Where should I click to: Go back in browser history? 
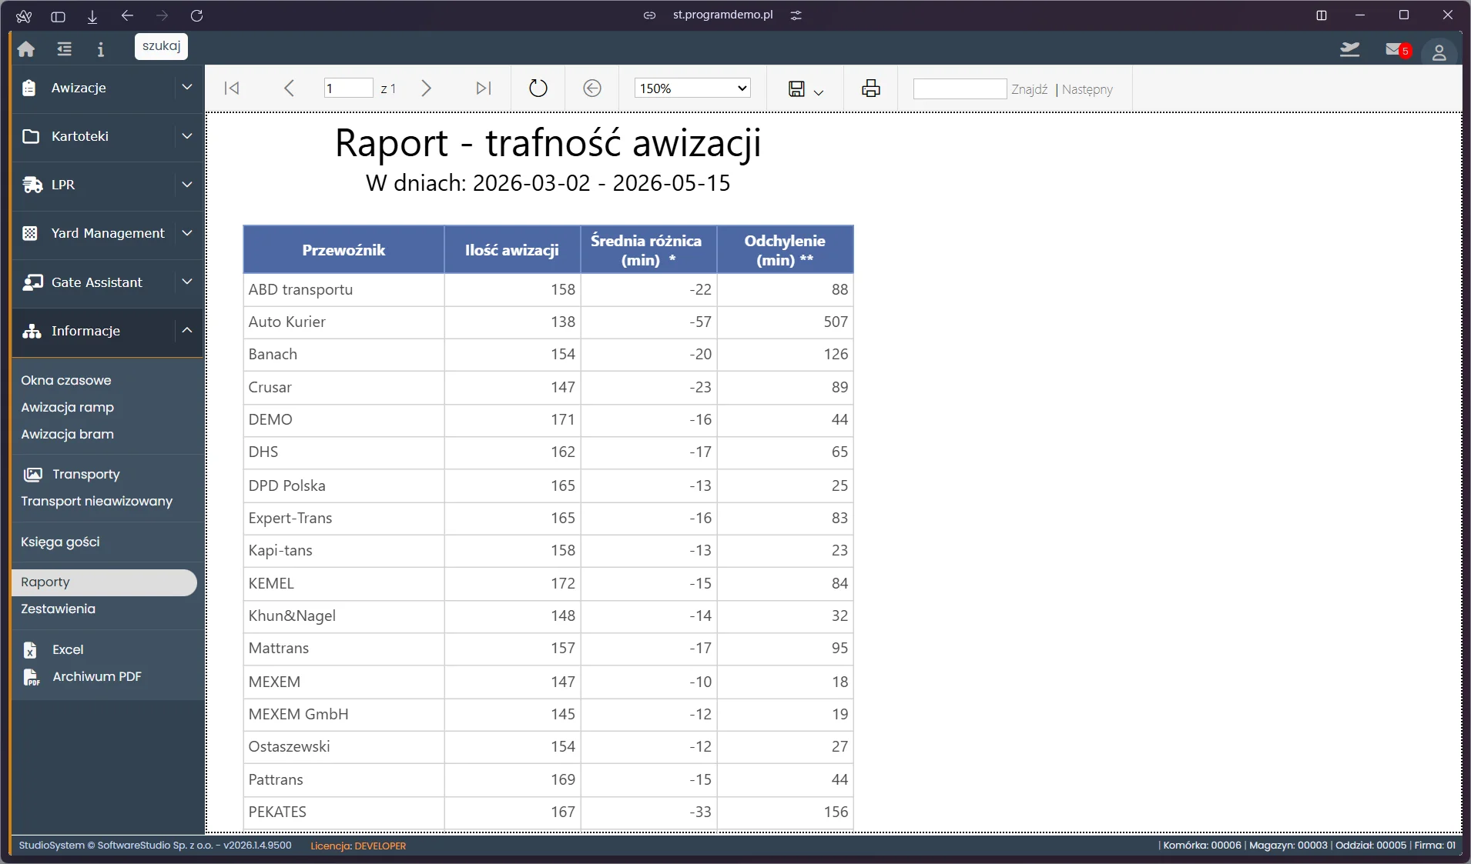(x=127, y=15)
